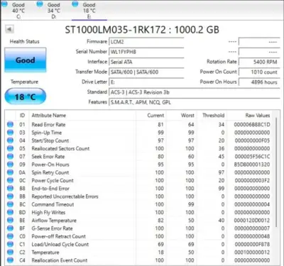Screen dimensions: 284x266
Task: Click the Power On Hours field 4896 hours
Action: 259,82
